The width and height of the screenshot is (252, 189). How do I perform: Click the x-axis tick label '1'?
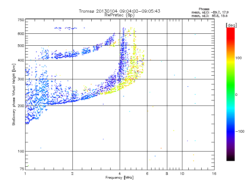click(x=25, y=174)
